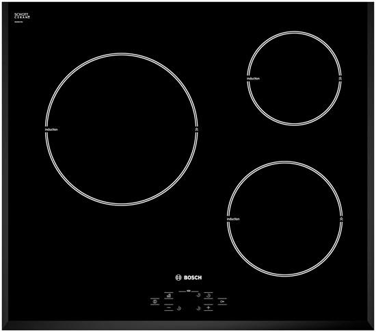Tap the minus sensor to lower heat
Viewport: 376px width, 332px height.
point(169,307)
